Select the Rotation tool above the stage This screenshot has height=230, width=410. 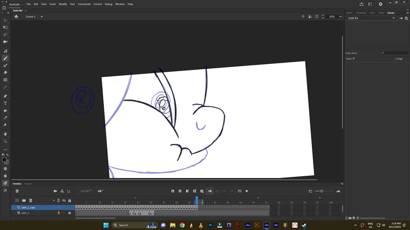pyautogui.click(x=310, y=16)
